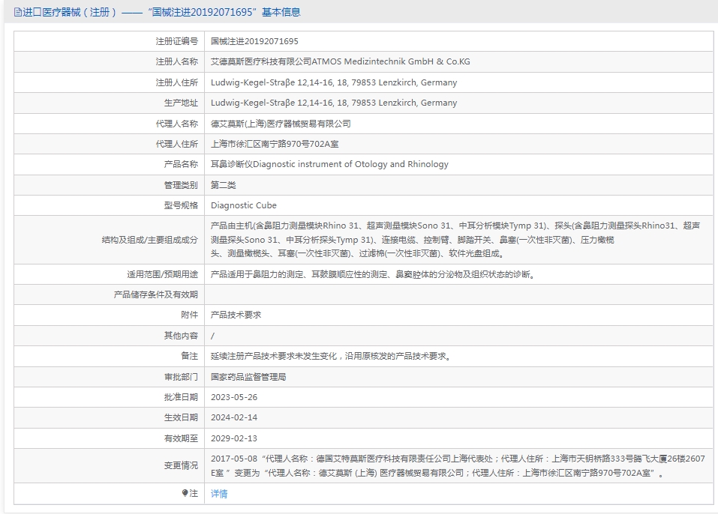This screenshot has width=718, height=514.
Task: Click the 有效期至 label
Action: coord(181,438)
